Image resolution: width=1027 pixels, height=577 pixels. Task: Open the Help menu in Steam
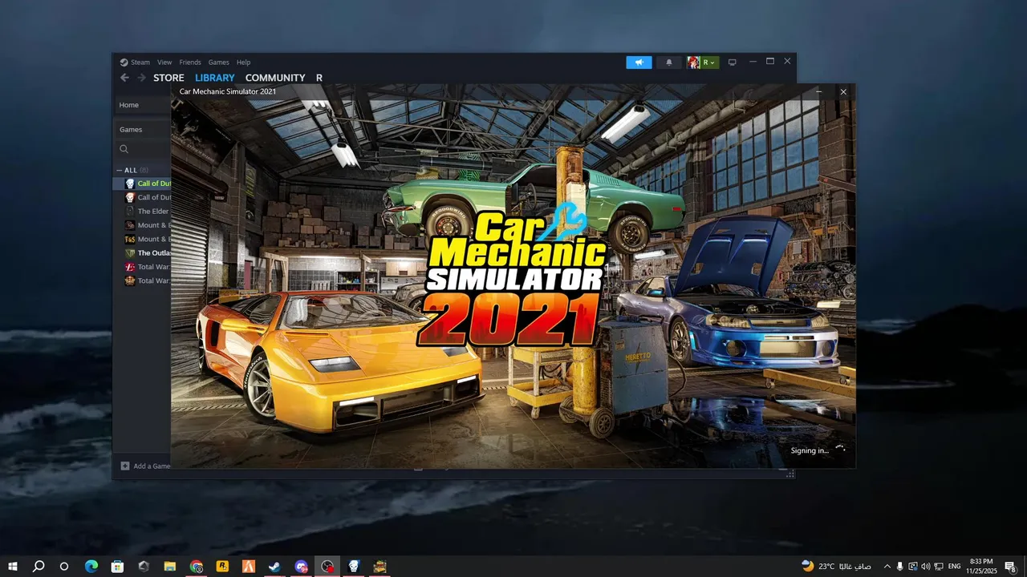(243, 62)
